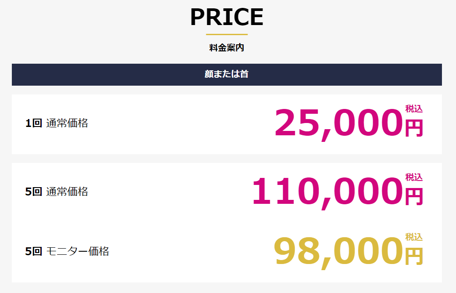Click the 料金案内 subtitle text
The height and width of the screenshot is (293, 456).
(226, 48)
